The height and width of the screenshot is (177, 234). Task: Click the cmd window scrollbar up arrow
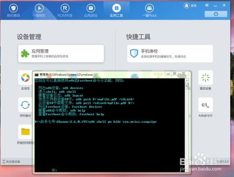pyautogui.click(x=187, y=80)
